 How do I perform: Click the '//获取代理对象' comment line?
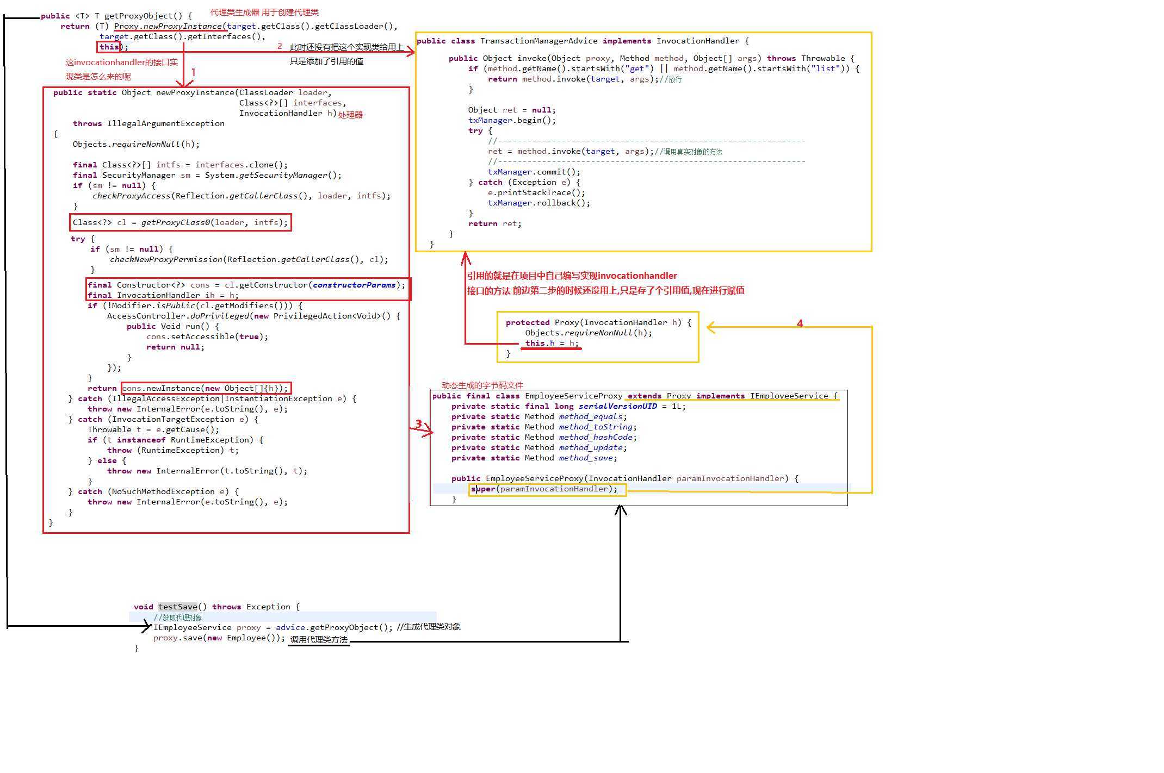[x=178, y=618]
